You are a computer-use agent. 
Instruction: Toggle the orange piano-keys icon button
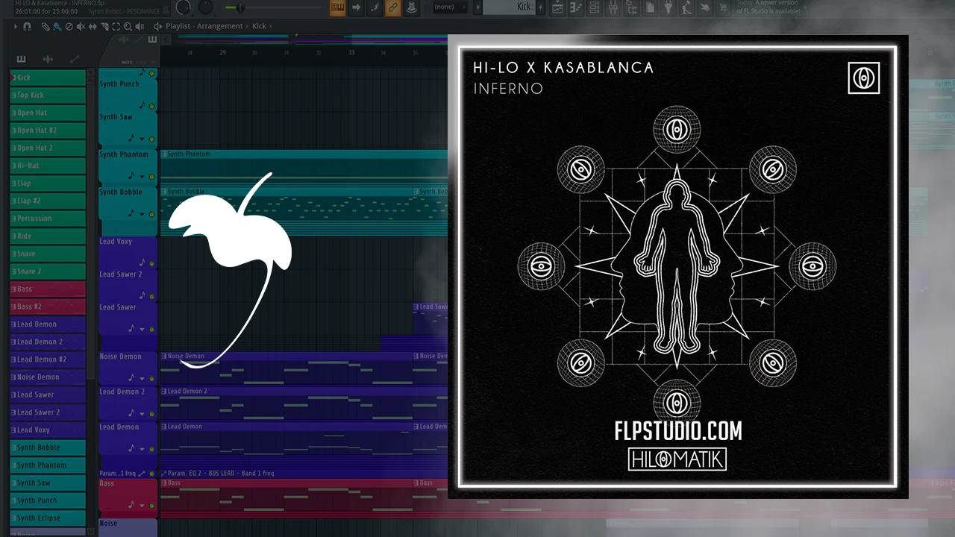pos(338,7)
